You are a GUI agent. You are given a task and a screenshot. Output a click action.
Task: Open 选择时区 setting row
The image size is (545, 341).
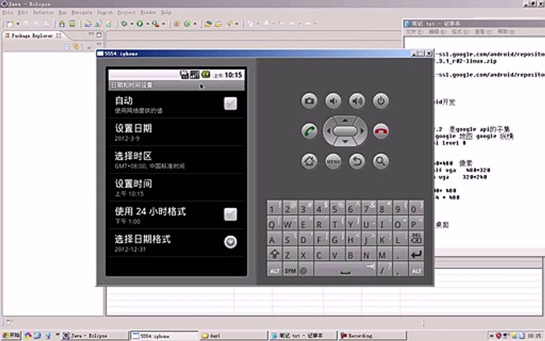pyautogui.click(x=176, y=160)
